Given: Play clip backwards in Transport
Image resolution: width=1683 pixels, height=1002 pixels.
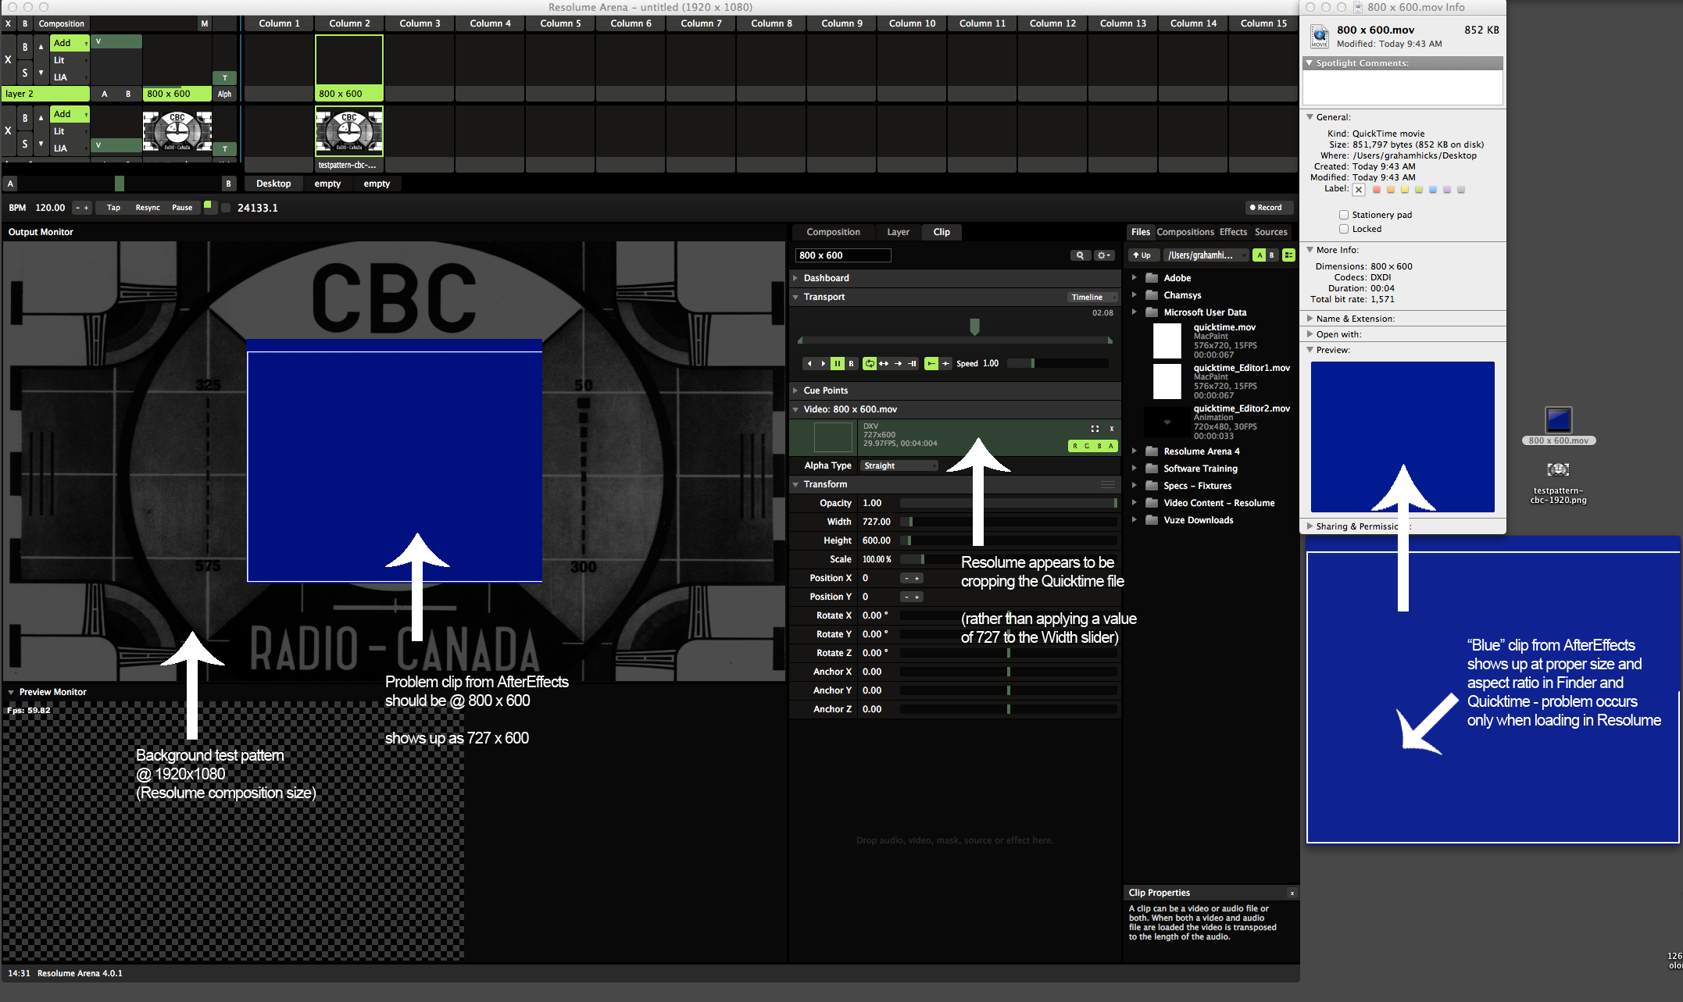Looking at the screenshot, I should 809,364.
